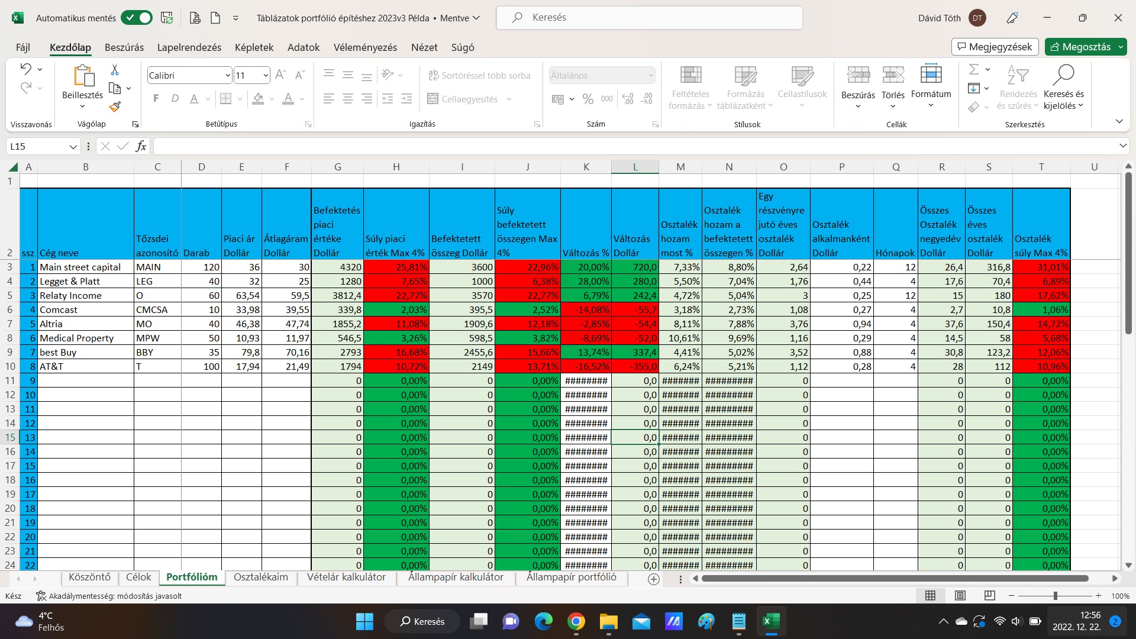Open File Explorer from the taskbar
The height and width of the screenshot is (639, 1136).
pyautogui.click(x=608, y=621)
